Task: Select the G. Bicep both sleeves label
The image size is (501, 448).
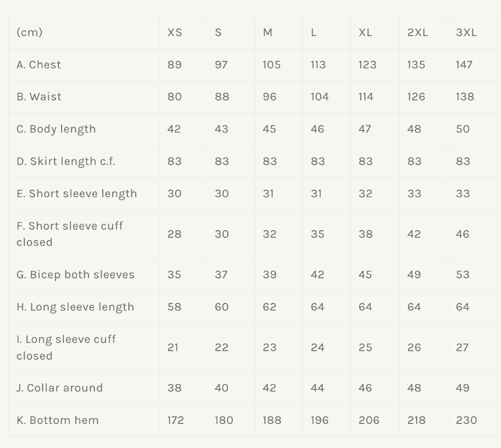Action: click(75, 274)
